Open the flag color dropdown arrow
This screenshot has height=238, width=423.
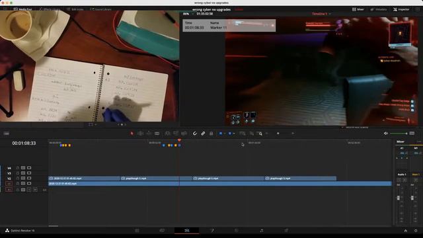[x=225, y=134]
